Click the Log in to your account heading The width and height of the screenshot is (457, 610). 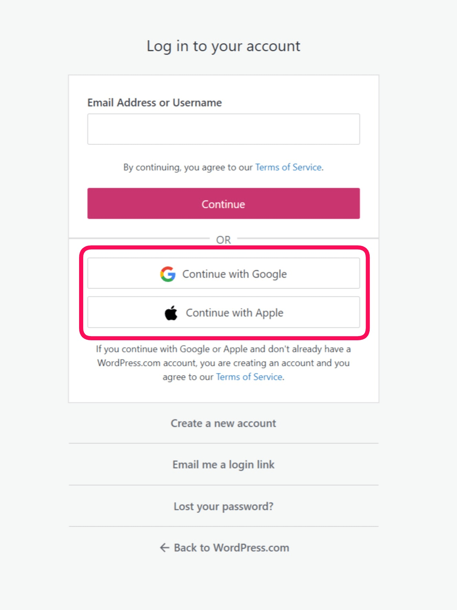(224, 46)
